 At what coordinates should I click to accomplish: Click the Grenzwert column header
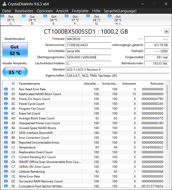[x=128, y=84]
